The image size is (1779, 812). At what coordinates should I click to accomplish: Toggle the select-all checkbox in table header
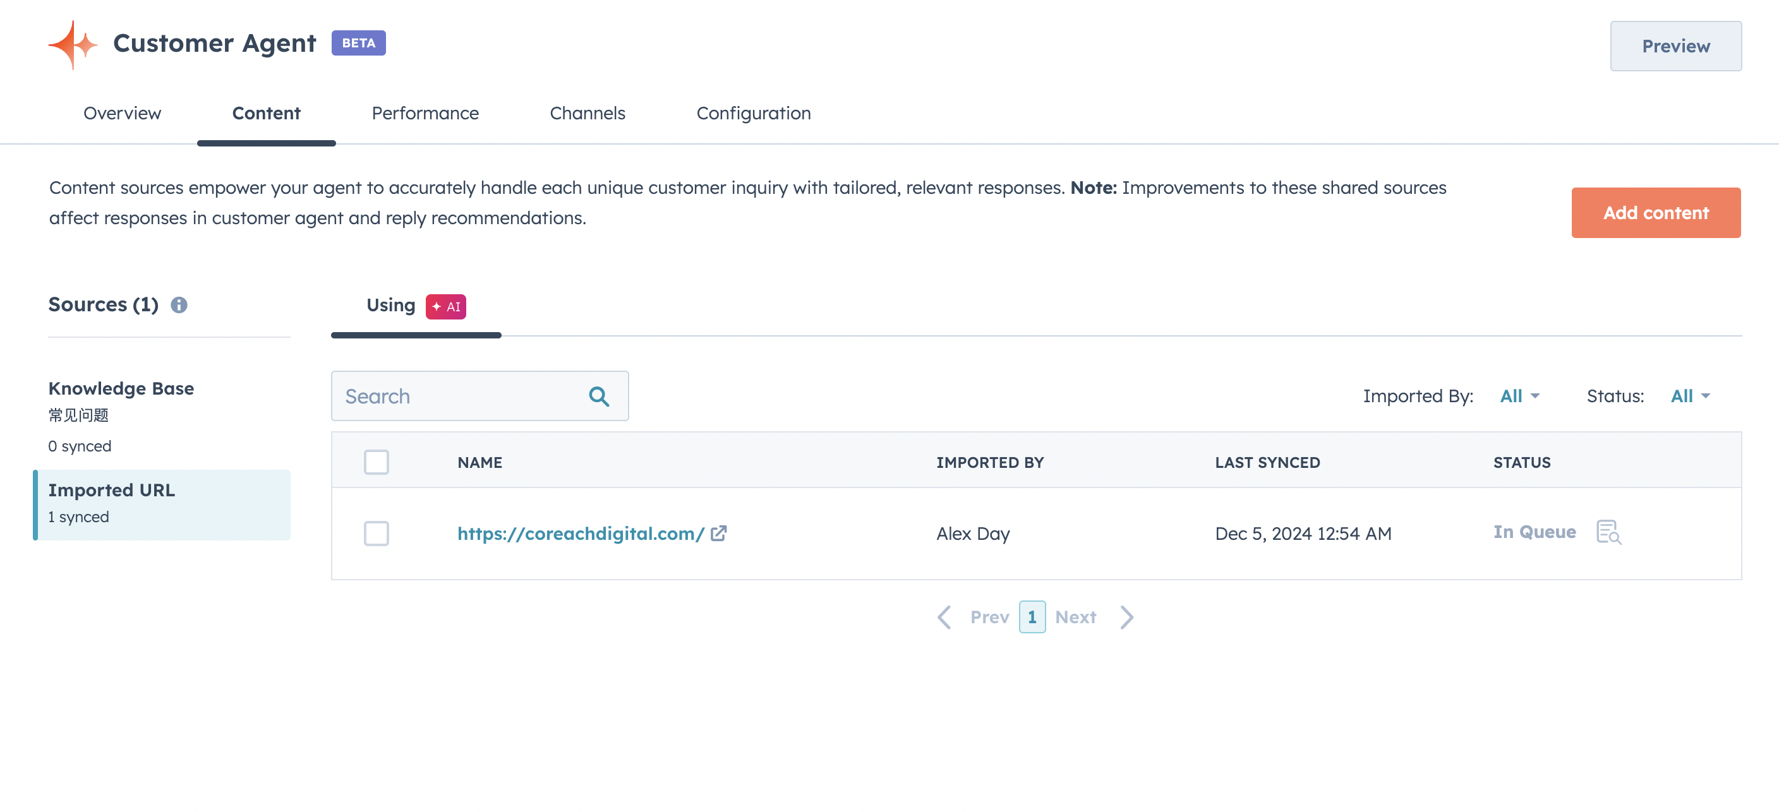click(x=377, y=462)
